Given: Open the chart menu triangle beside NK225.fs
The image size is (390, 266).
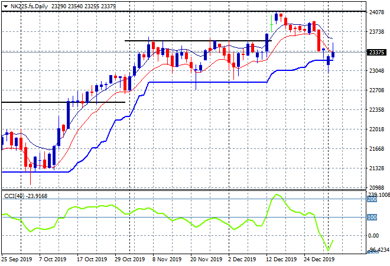Looking at the screenshot, I should tap(5, 7).
